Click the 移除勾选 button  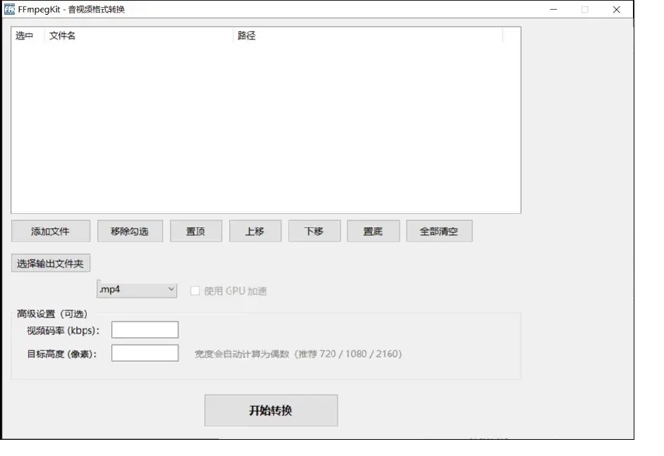click(130, 232)
